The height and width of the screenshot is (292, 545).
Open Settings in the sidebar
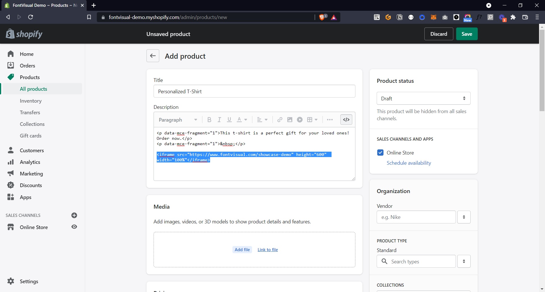tap(29, 281)
